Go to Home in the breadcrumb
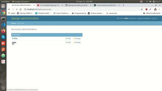 (x=13, y=23)
